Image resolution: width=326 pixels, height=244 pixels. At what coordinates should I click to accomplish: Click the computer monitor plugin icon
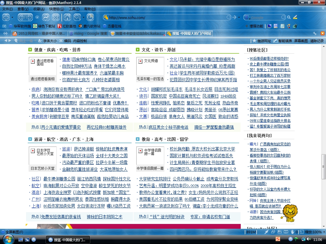pyautogui.click(x=269, y=26)
